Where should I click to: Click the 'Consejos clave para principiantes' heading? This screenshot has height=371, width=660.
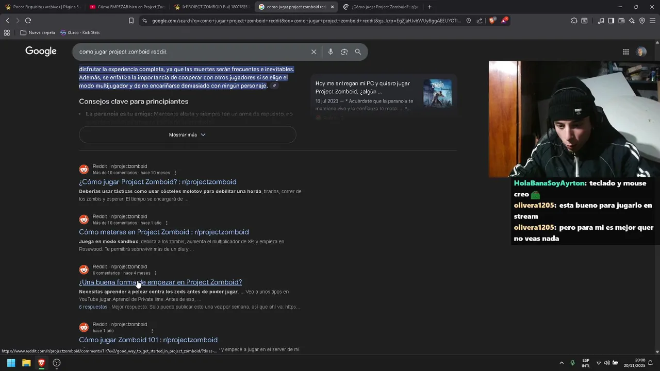click(x=134, y=102)
